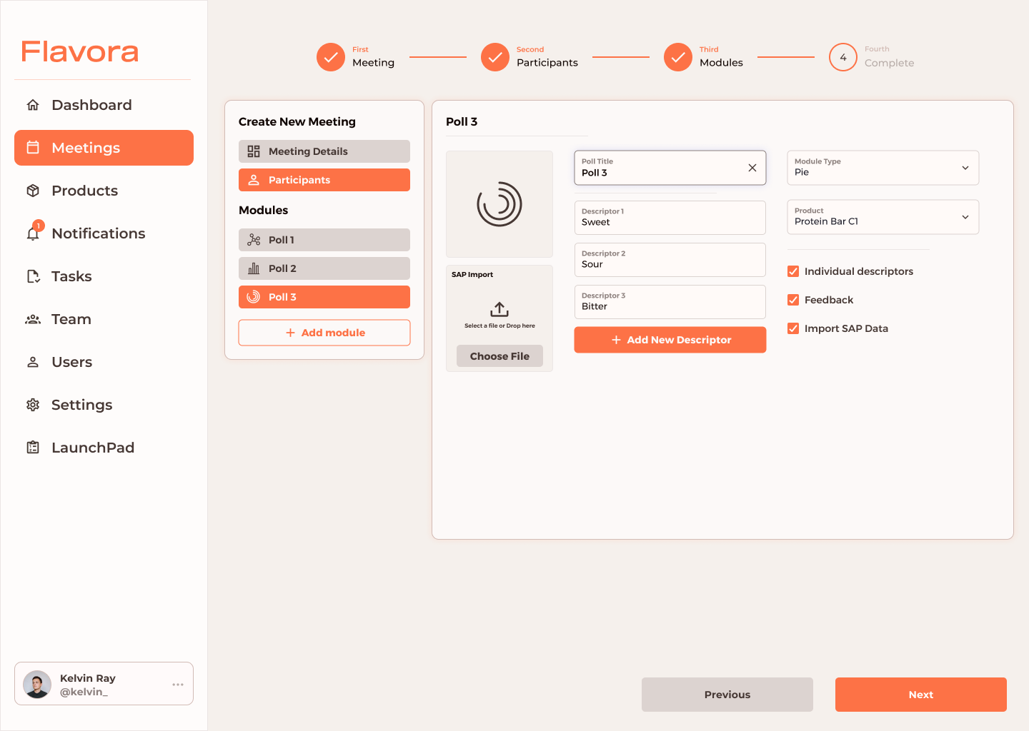Open user options three-dot menu
The width and height of the screenshot is (1029, 731).
click(x=178, y=685)
